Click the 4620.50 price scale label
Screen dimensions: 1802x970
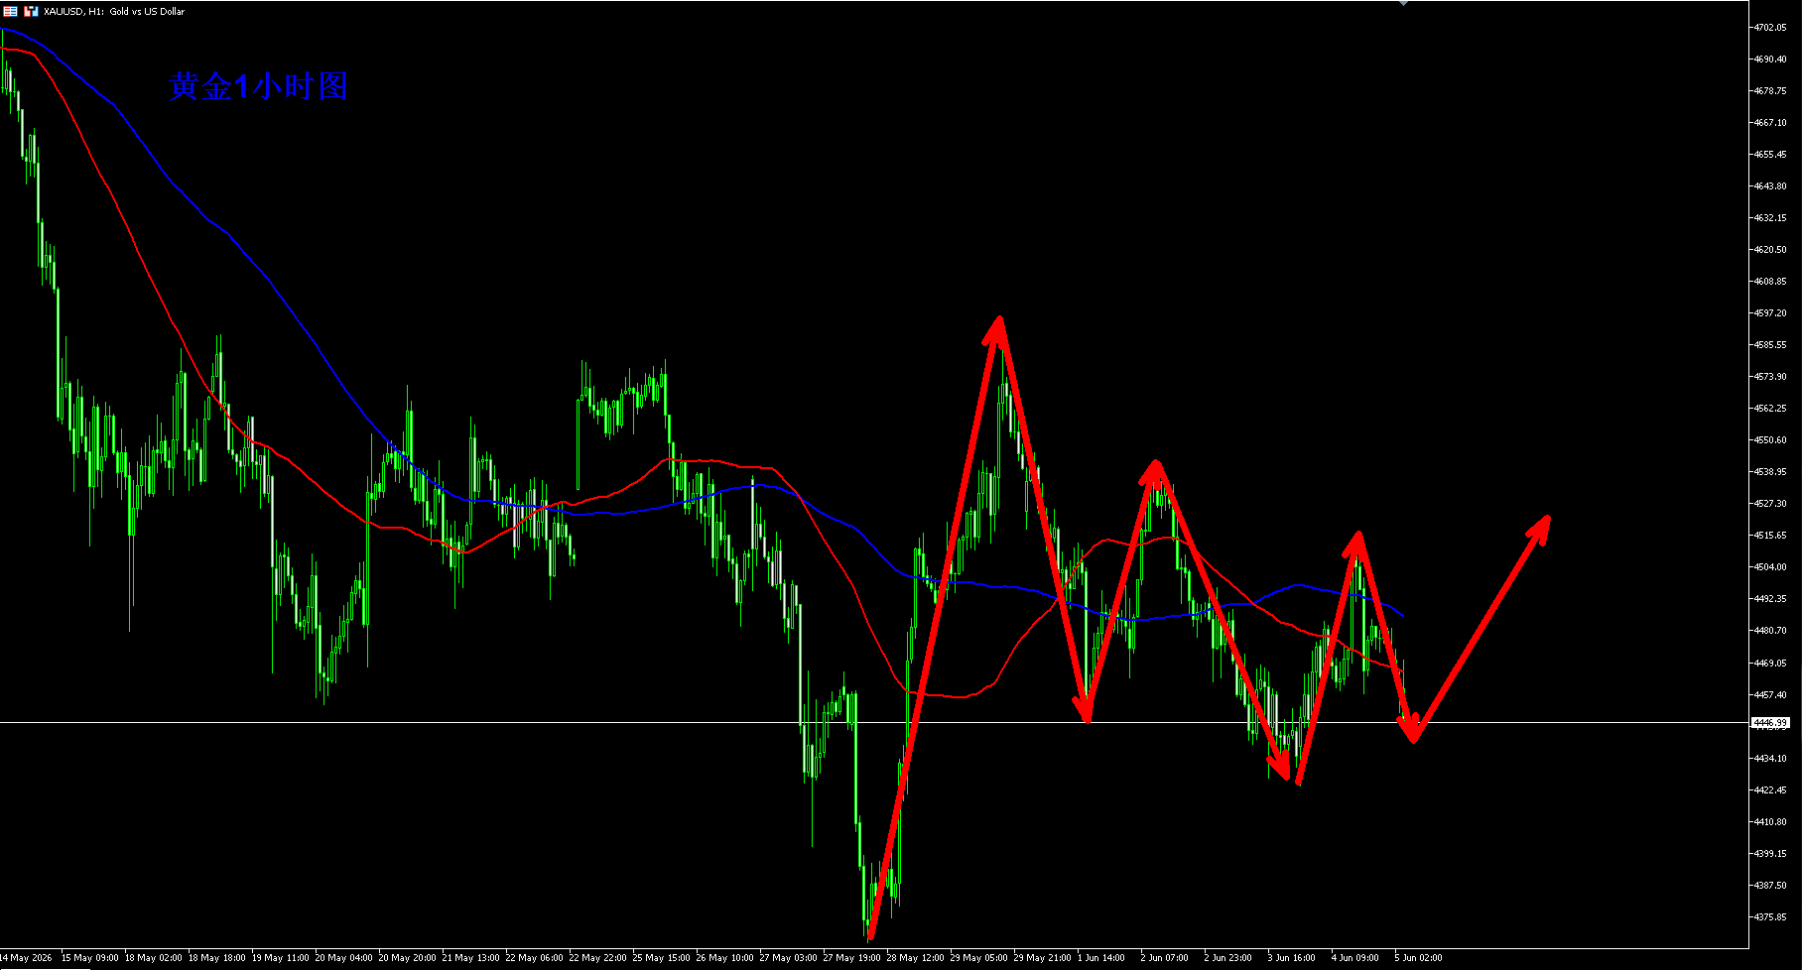click(x=1770, y=250)
